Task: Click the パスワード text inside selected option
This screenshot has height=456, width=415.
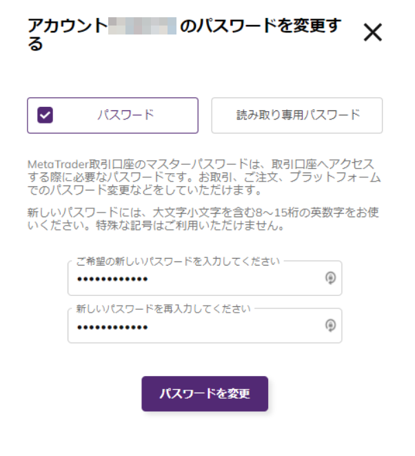Action: click(126, 115)
